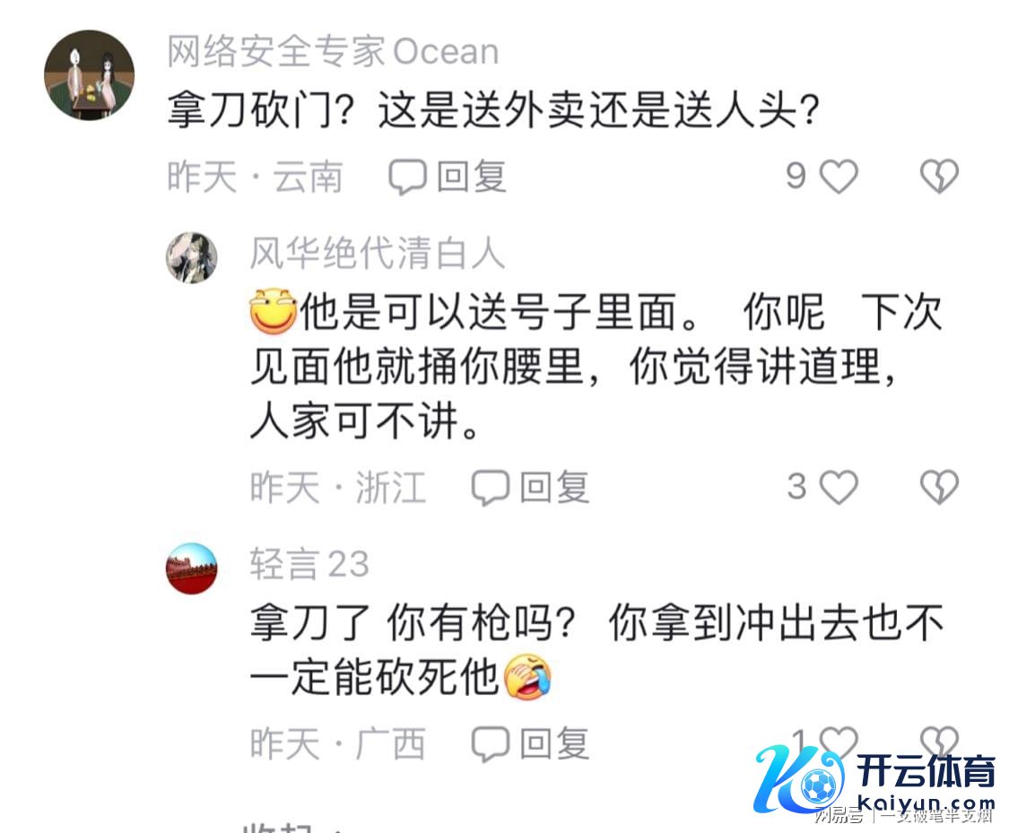Like the comment by 网络安全专家Ocean
The image size is (1009, 833).
(839, 176)
